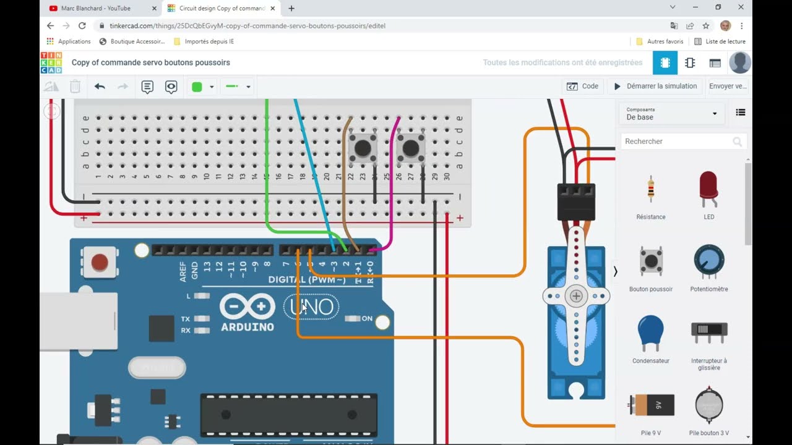Select the right pushbutton on breadboard
The height and width of the screenshot is (445, 792).
(x=411, y=148)
